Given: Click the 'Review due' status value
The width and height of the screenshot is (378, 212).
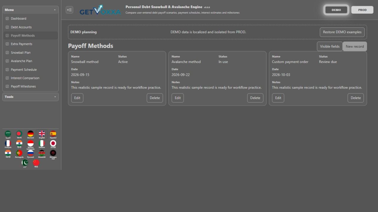Looking at the screenshot, I should 328,62.
